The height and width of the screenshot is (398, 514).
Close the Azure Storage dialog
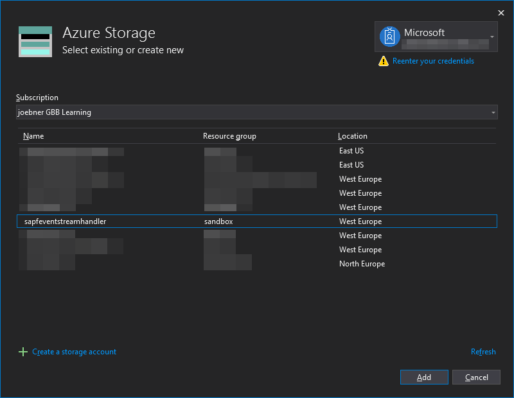501,13
